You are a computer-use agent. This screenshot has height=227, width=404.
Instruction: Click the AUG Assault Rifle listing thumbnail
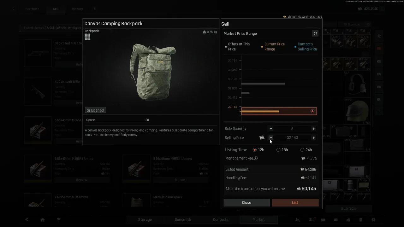(38, 91)
